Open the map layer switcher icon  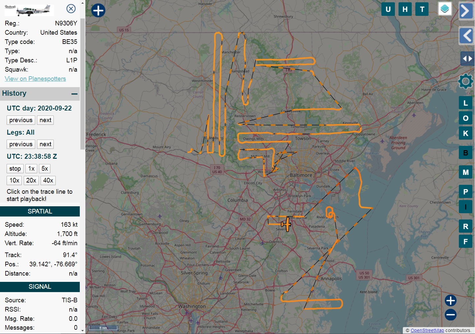pyautogui.click(x=445, y=9)
